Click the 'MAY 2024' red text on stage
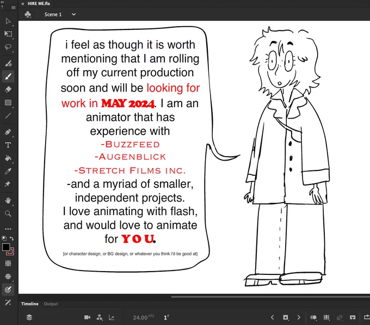The image size is (370, 325). [x=128, y=103]
